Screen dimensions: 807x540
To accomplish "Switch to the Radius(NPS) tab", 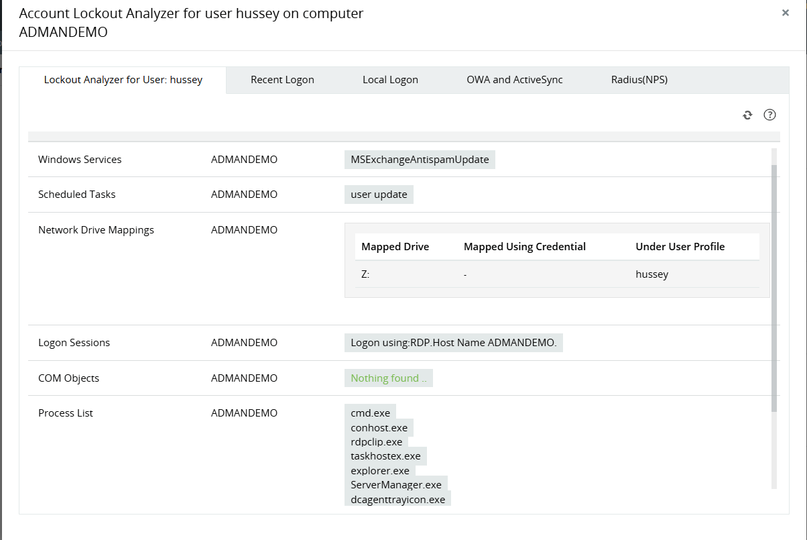I will pos(639,79).
